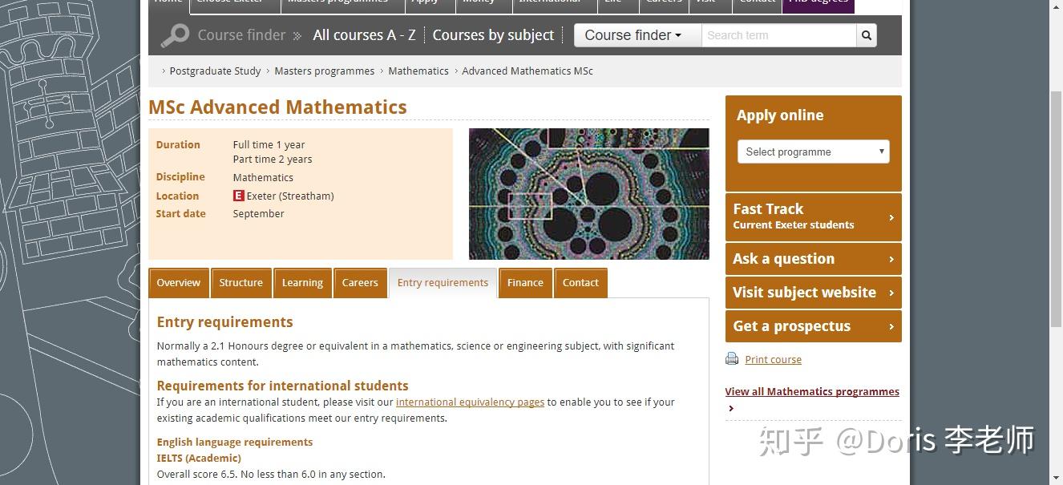Screen dimensions: 1063x485
Task: Click the red E campus location icon
Action: point(238,196)
